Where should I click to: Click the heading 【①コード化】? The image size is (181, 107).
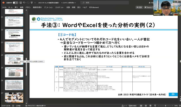(67, 35)
